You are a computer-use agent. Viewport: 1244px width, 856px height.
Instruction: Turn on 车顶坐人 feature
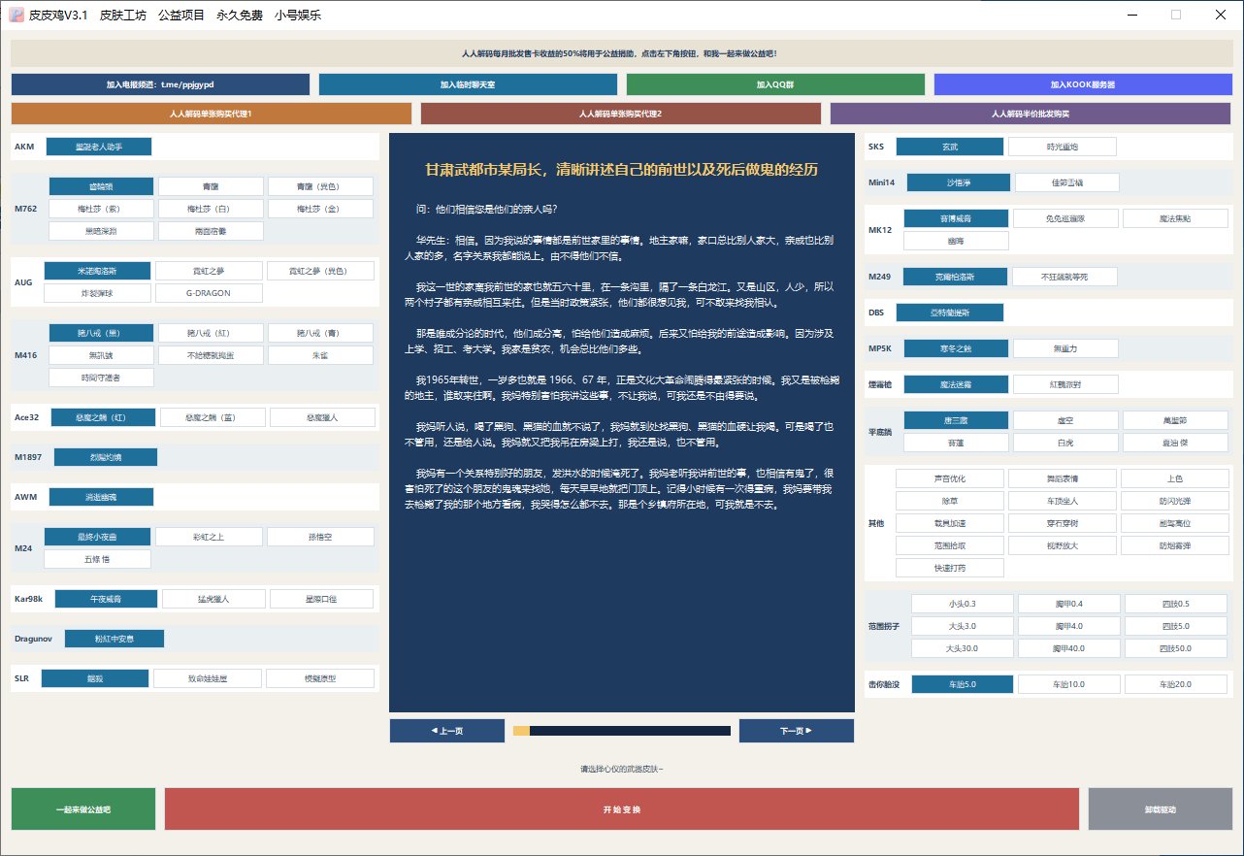[x=1062, y=501]
